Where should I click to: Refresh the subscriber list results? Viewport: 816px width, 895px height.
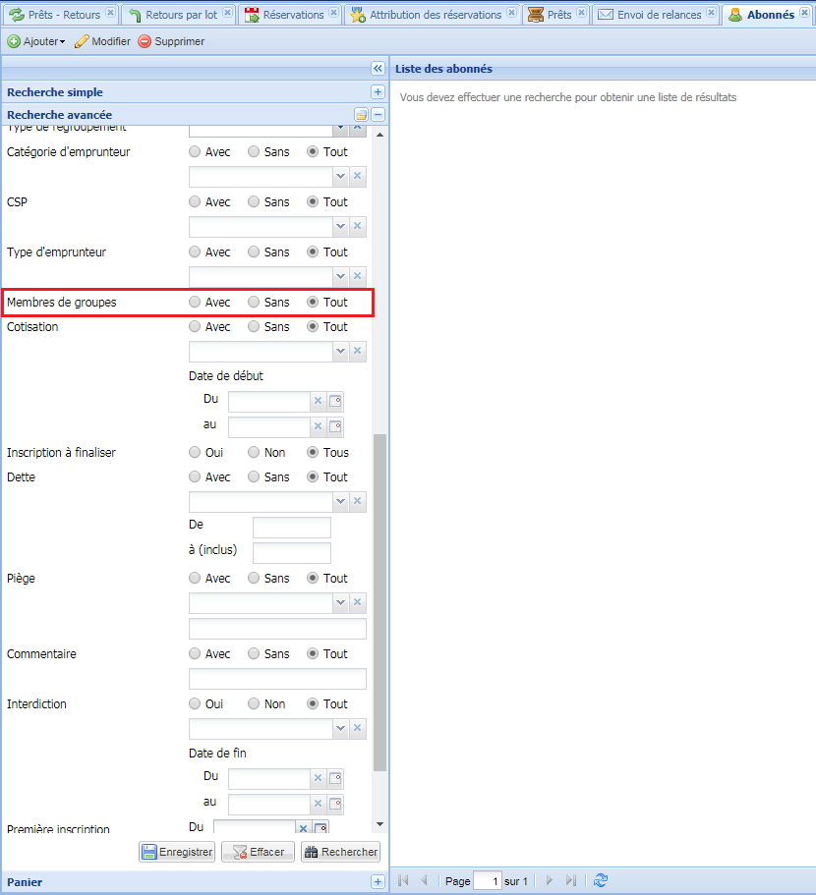601,881
